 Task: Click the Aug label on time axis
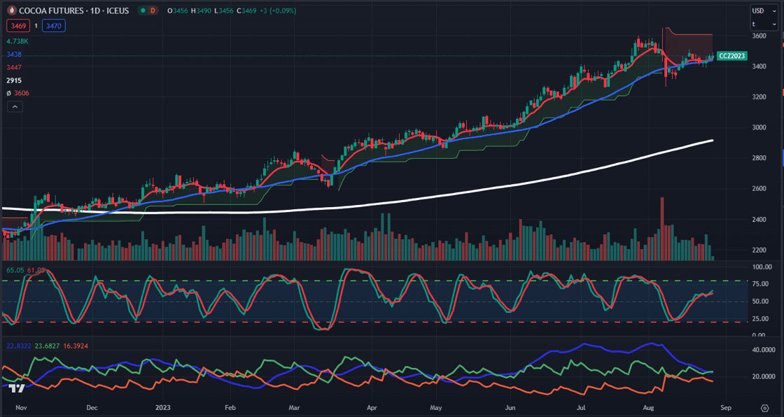coord(647,407)
